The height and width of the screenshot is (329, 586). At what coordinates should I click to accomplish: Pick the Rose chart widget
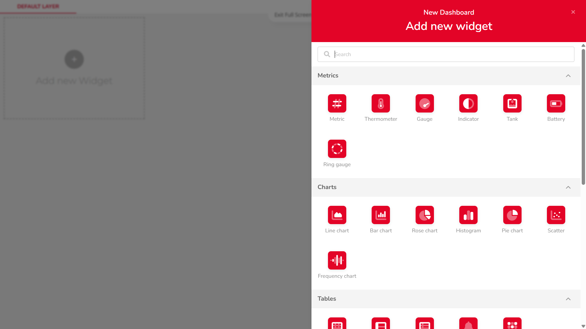[x=424, y=215]
